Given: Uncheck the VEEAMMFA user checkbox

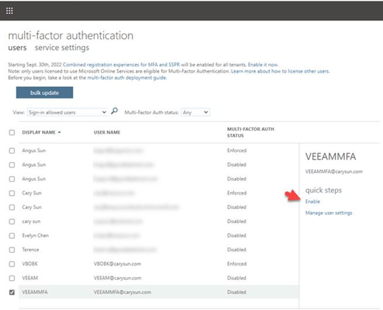Looking at the screenshot, I should click(12, 292).
